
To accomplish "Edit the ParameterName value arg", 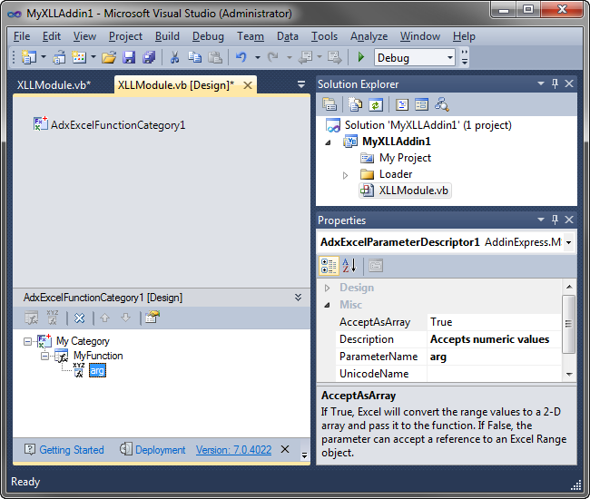I will (x=493, y=357).
